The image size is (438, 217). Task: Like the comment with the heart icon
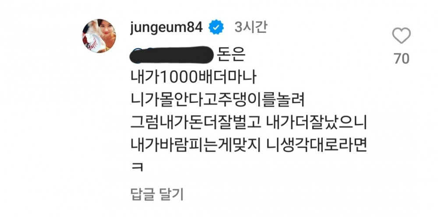pyautogui.click(x=401, y=35)
